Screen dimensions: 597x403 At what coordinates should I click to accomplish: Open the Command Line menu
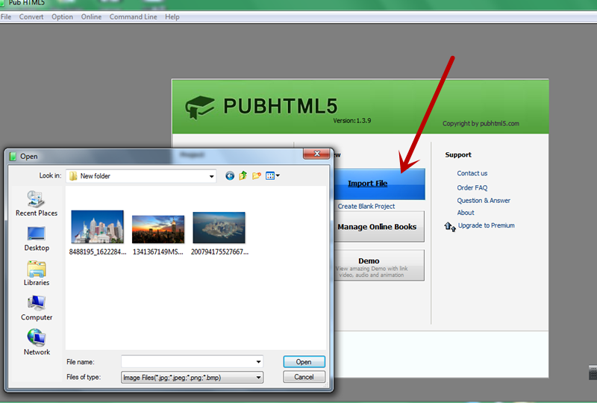(x=134, y=16)
